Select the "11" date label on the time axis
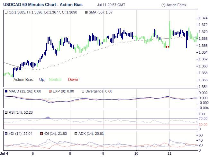209x157 pixels. 169,154
